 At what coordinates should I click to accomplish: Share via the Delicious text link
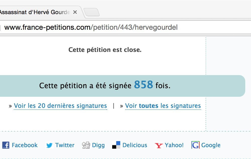135,145
